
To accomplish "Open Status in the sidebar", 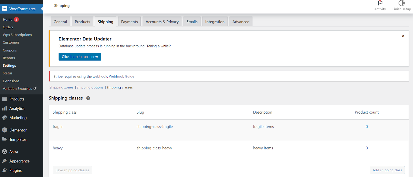I will pyautogui.click(x=7, y=73).
